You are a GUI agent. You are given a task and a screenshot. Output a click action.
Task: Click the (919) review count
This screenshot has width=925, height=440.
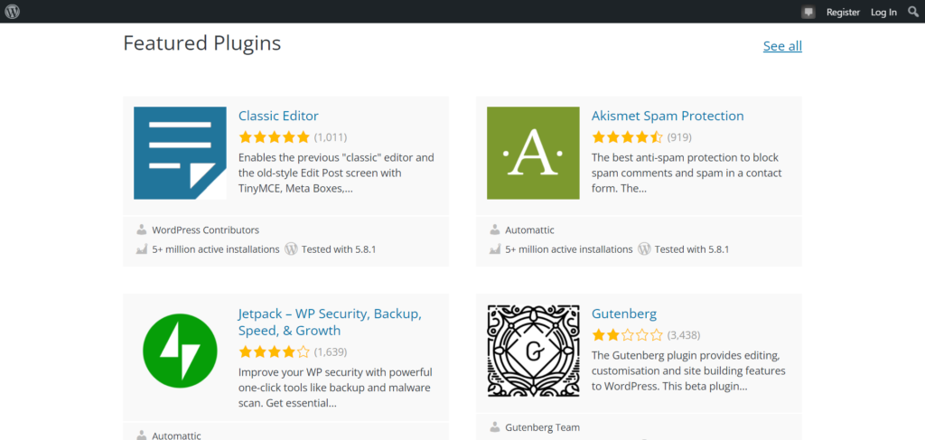(x=679, y=137)
